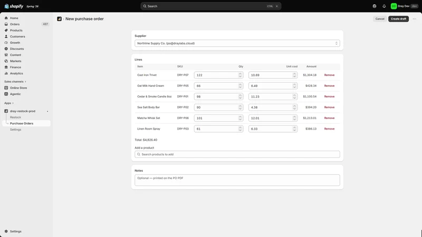The image size is (422, 237).
Task: Remove the Cast Iron Trivet line
Action: (x=329, y=75)
